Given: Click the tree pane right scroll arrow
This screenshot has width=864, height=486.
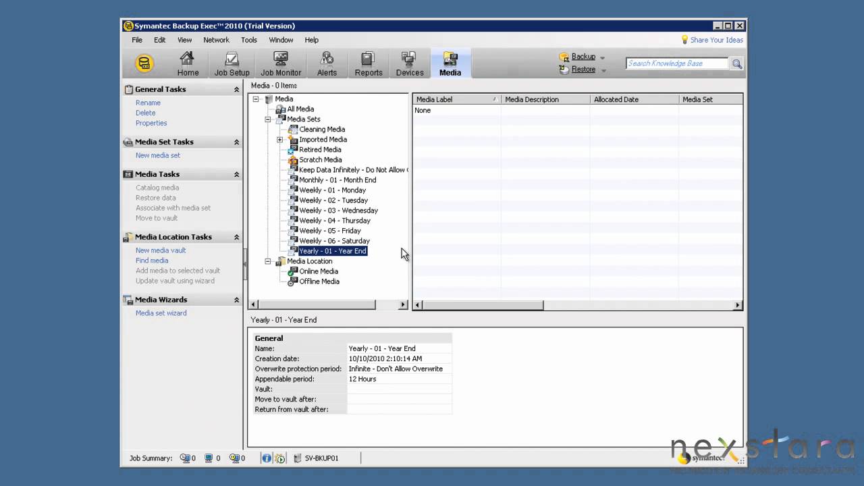Looking at the screenshot, I should (403, 305).
